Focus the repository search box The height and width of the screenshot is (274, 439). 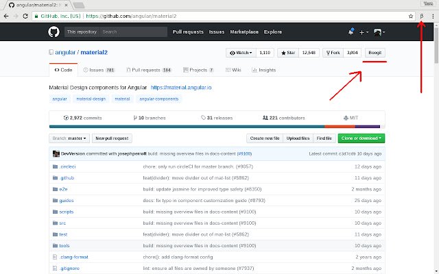(x=134, y=32)
